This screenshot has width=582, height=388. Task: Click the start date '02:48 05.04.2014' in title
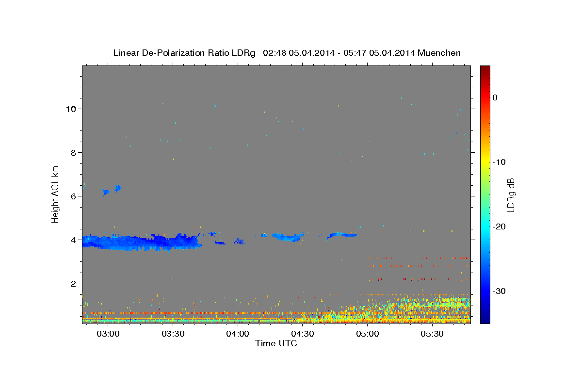click(x=298, y=53)
